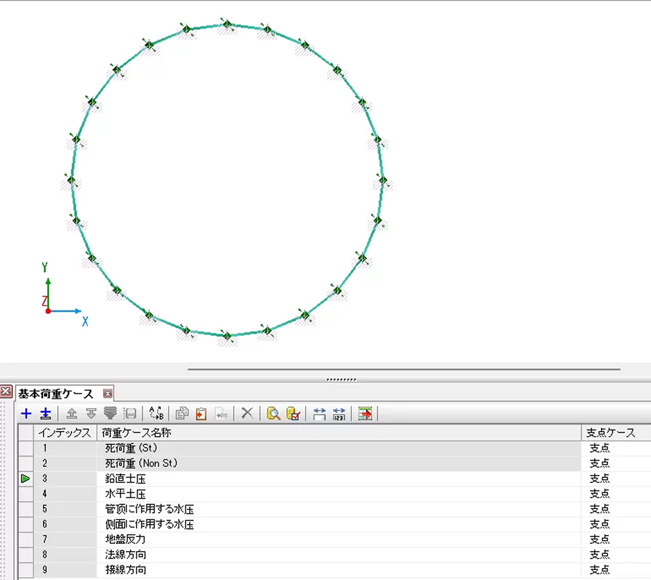
Task: Click the check-data icon with red checkmark
Action: point(293,413)
